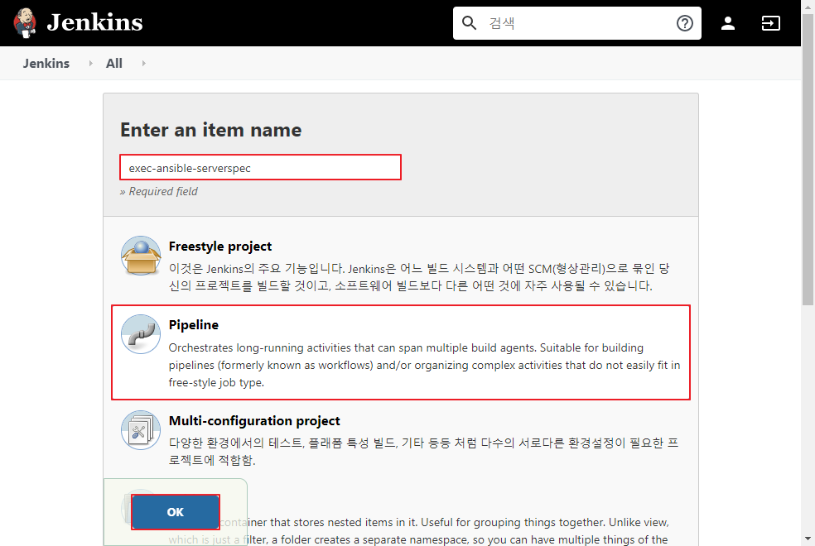The image size is (815, 546).
Task: Open search help question mark icon
Action: [x=684, y=23]
